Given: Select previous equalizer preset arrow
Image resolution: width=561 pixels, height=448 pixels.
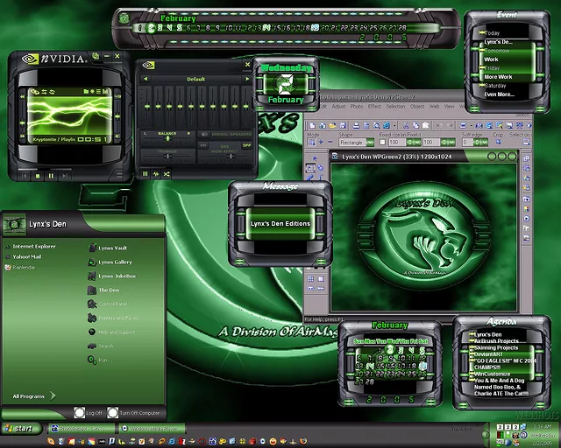Looking at the screenshot, I should point(146,79).
